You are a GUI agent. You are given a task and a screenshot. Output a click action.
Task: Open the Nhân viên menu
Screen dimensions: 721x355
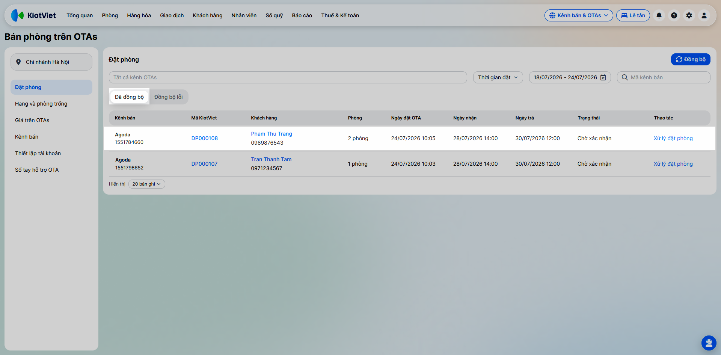click(x=244, y=15)
